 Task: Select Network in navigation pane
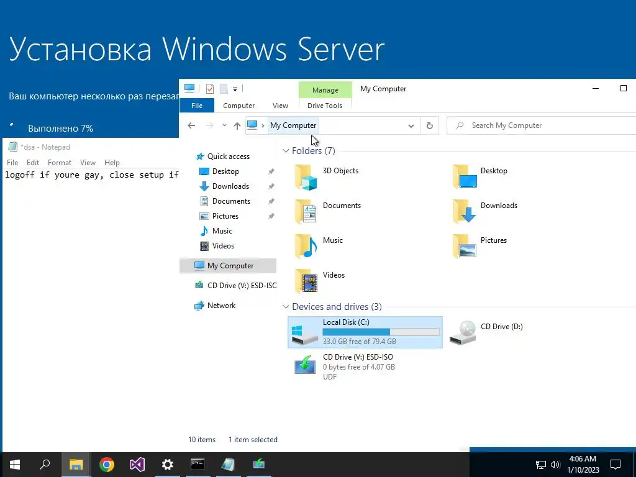221,306
